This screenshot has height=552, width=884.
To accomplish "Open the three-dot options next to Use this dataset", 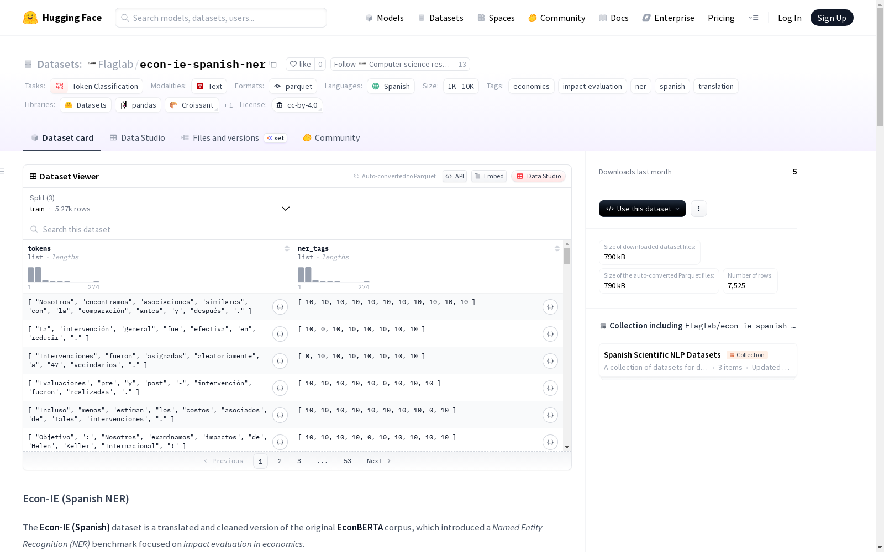I will point(699,209).
